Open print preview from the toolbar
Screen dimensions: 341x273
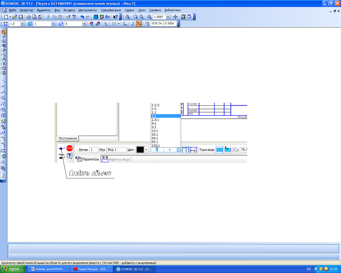(34, 17)
